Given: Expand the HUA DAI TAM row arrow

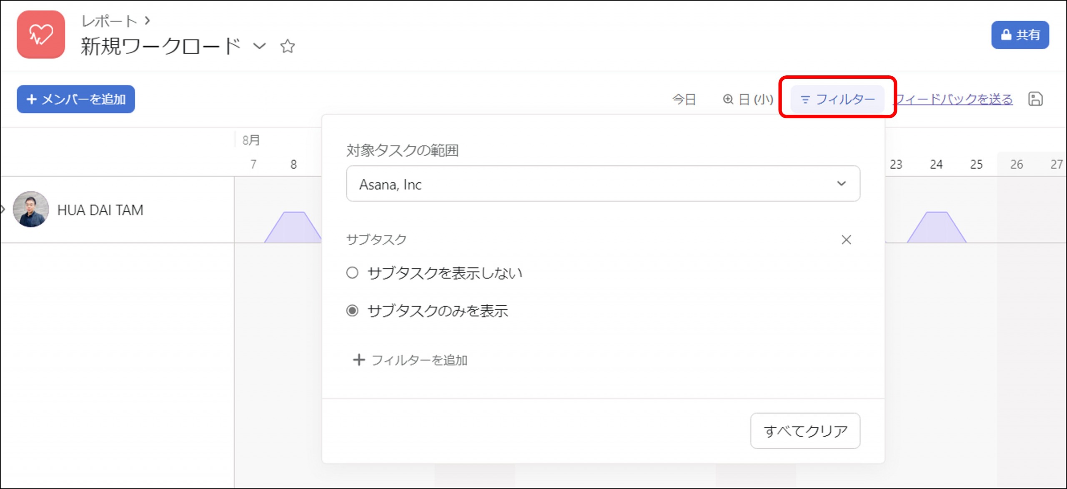Looking at the screenshot, I should pos(3,209).
